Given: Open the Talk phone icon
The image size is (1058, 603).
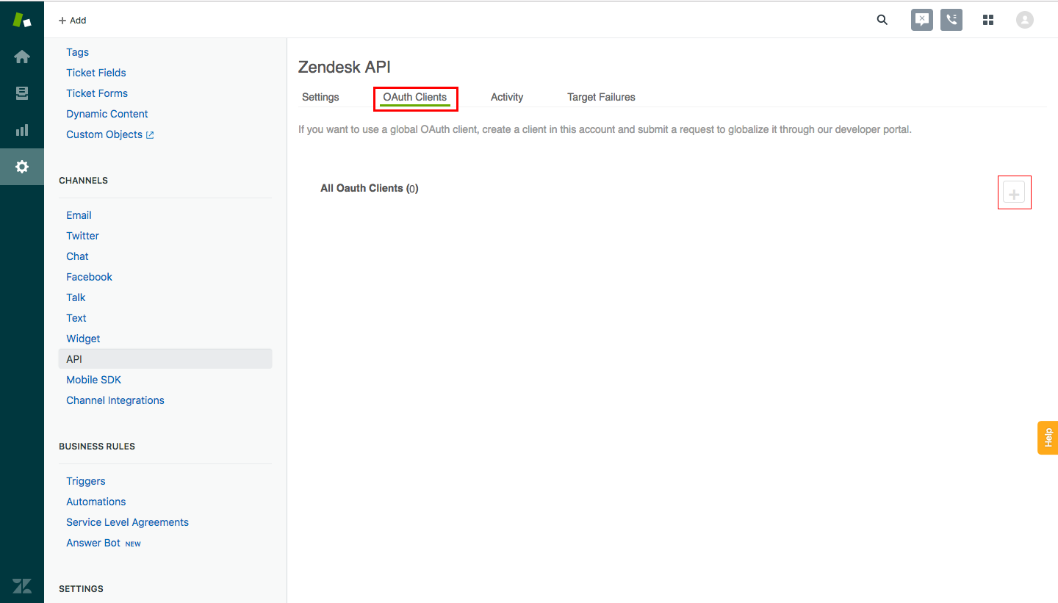Looking at the screenshot, I should pos(951,20).
